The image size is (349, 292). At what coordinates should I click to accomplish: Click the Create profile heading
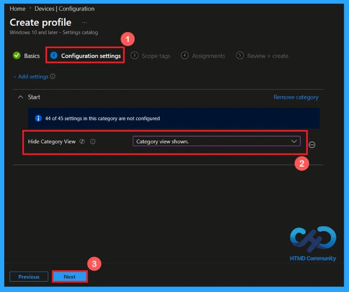tap(40, 22)
